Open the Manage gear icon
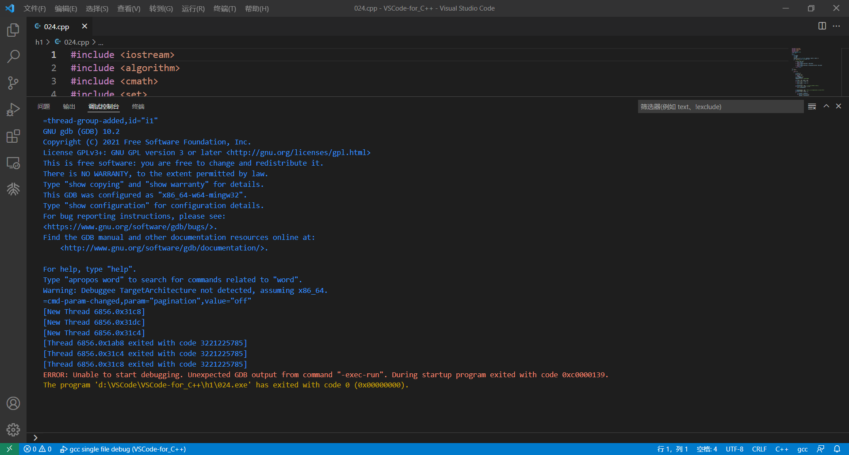The height and width of the screenshot is (455, 849). point(13,430)
